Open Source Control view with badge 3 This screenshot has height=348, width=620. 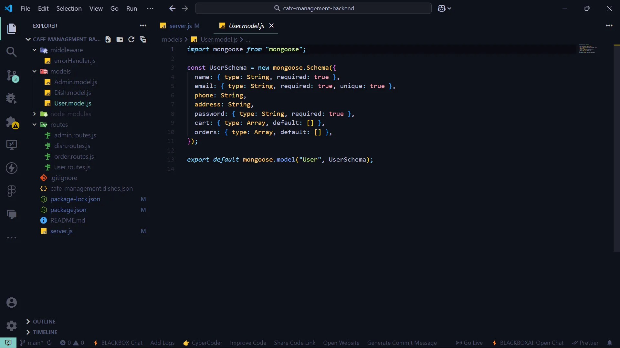tap(12, 76)
